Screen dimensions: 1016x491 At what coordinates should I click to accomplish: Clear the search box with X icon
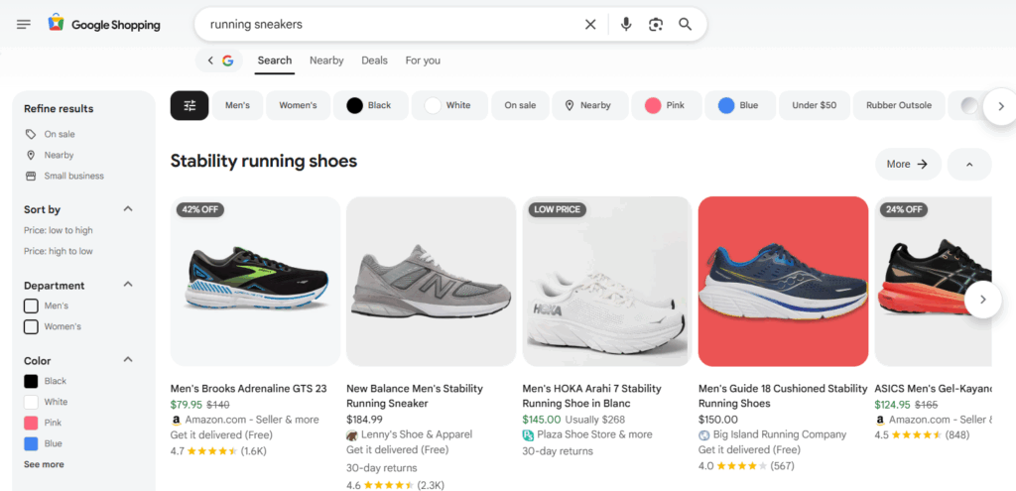point(590,25)
